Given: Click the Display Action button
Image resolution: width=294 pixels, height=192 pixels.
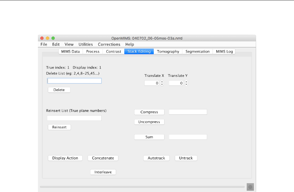Looking at the screenshot, I should pyautogui.click(x=65, y=158).
